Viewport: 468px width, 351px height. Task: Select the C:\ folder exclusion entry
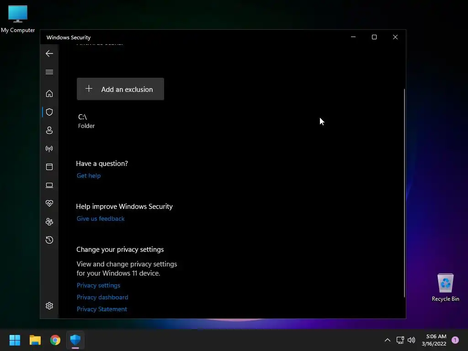point(86,121)
